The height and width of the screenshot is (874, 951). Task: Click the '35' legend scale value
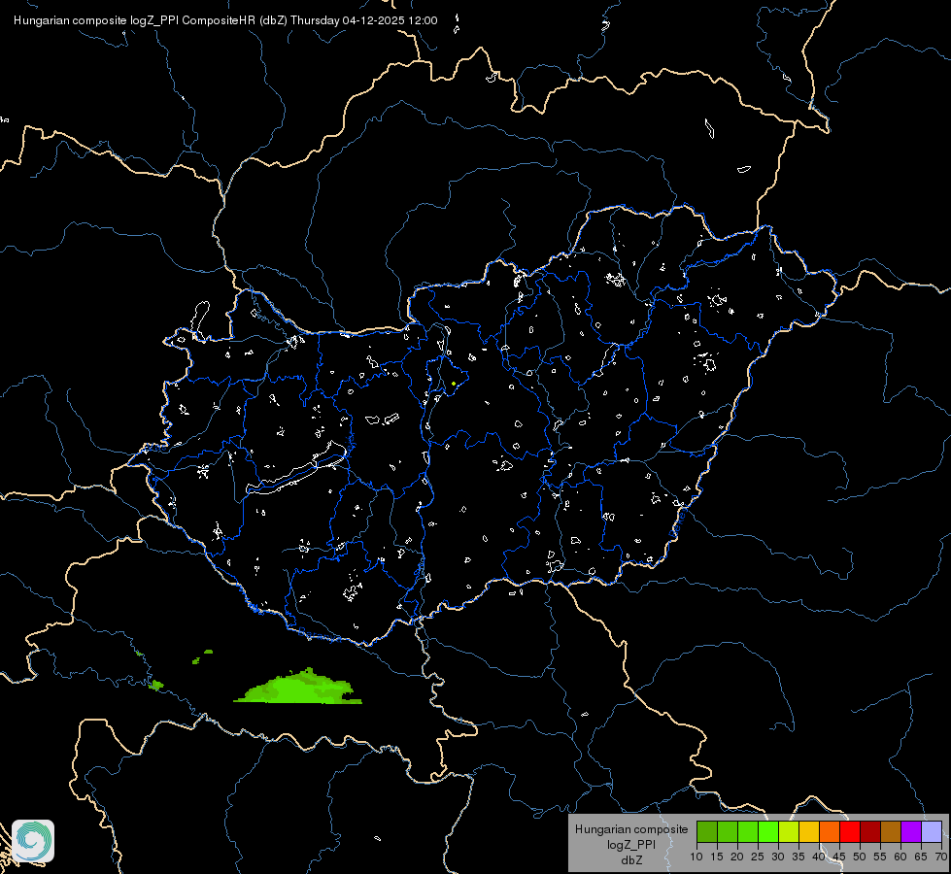click(x=798, y=857)
